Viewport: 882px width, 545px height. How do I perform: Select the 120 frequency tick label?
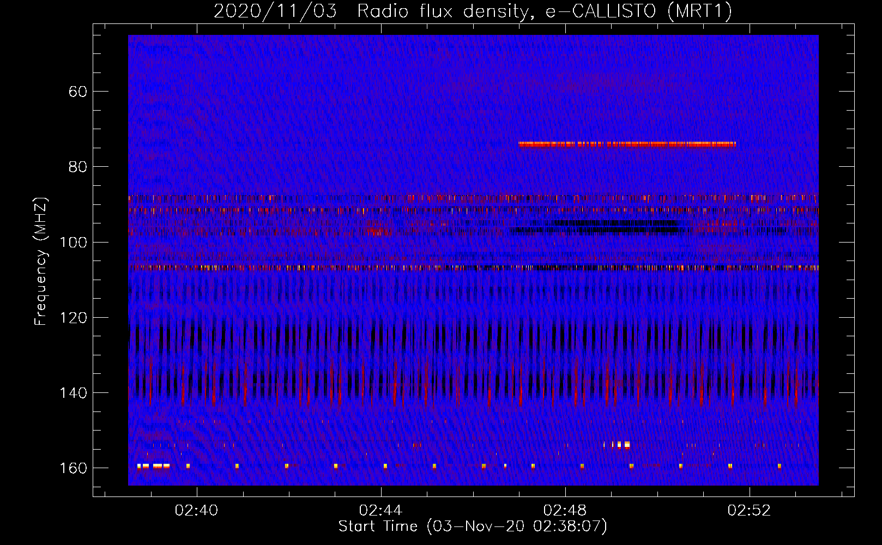[73, 317]
